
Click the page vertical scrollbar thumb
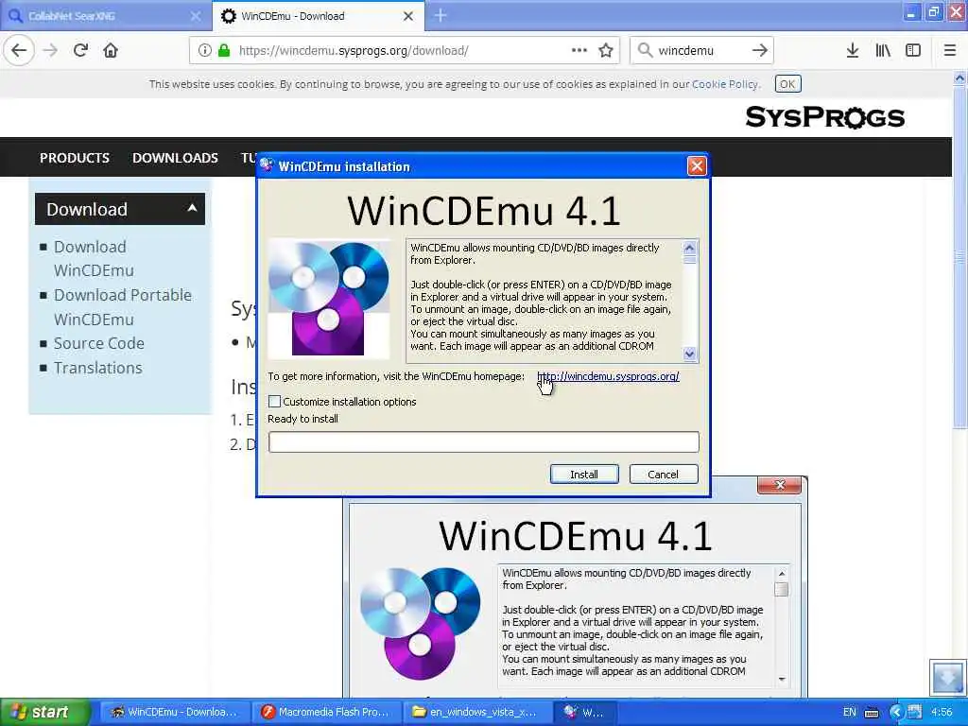(959, 256)
